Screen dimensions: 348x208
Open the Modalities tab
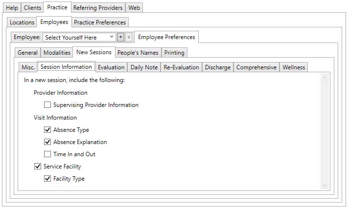[x=57, y=53]
